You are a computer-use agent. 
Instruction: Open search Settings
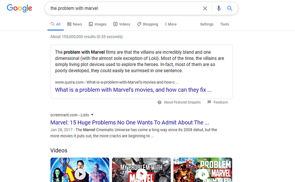207,24
